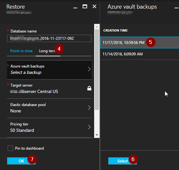The height and width of the screenshot is (170, 179).
Task: Click the scrollbar up arrow
Action: coord(97,27)
